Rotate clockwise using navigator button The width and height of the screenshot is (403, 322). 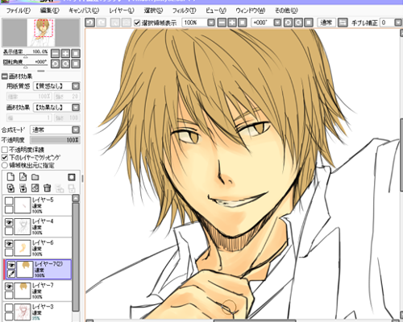pos(65,64)
